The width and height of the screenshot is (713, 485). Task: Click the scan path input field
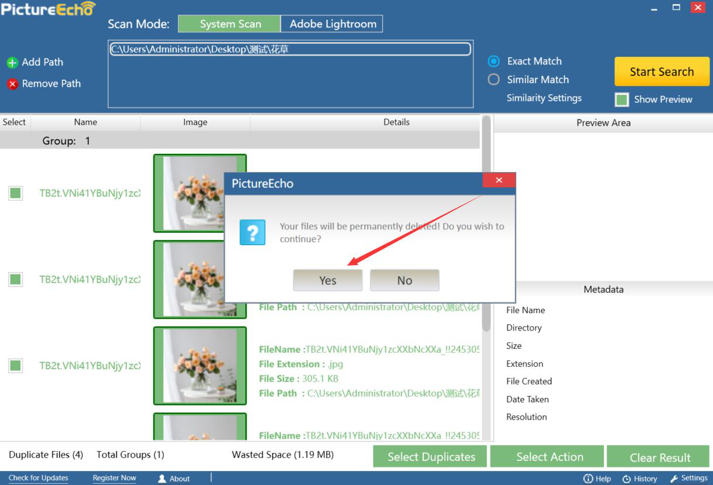pyautogui.click(x=290, y=50)
